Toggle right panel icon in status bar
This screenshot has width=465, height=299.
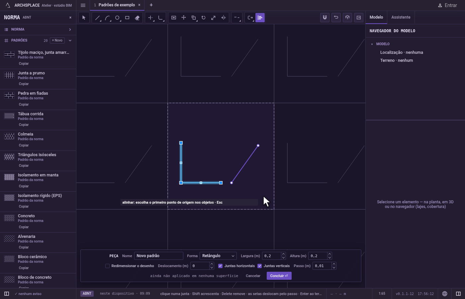[458, 294]
